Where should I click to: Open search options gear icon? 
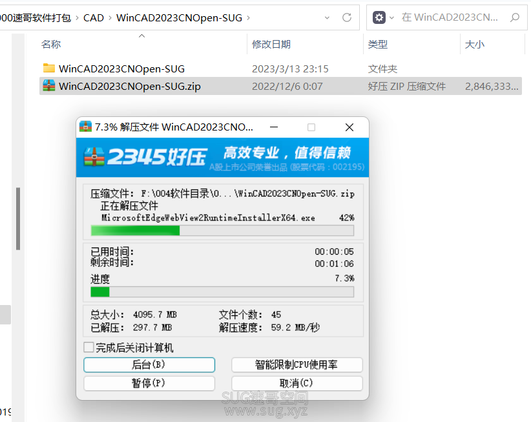[x=379, y=17]
